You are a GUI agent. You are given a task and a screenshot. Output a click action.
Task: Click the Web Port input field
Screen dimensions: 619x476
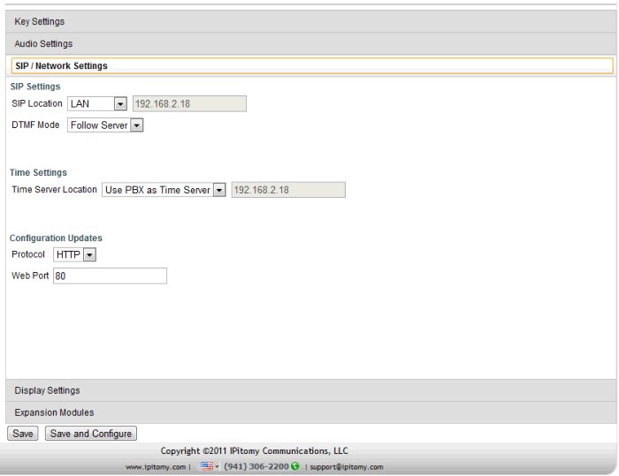pyautogui.click(x=110, y=276)
